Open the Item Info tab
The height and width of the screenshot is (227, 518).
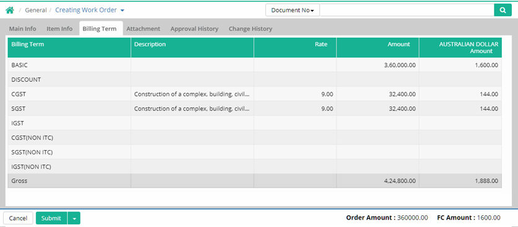59,29
